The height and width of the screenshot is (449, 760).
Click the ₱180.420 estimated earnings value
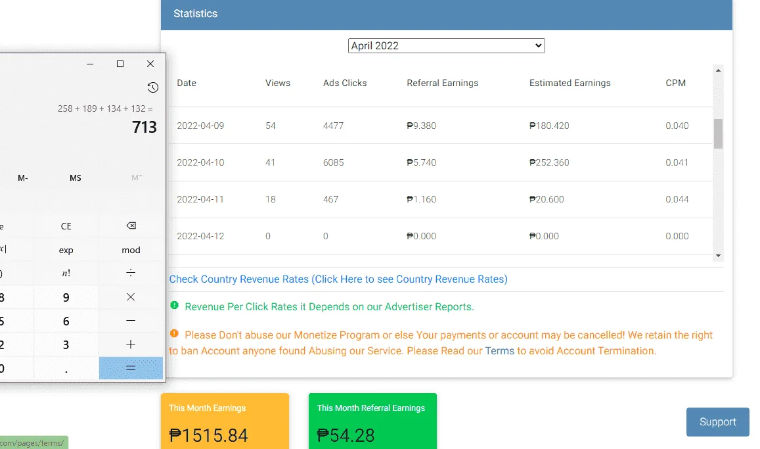pos(549,126)
